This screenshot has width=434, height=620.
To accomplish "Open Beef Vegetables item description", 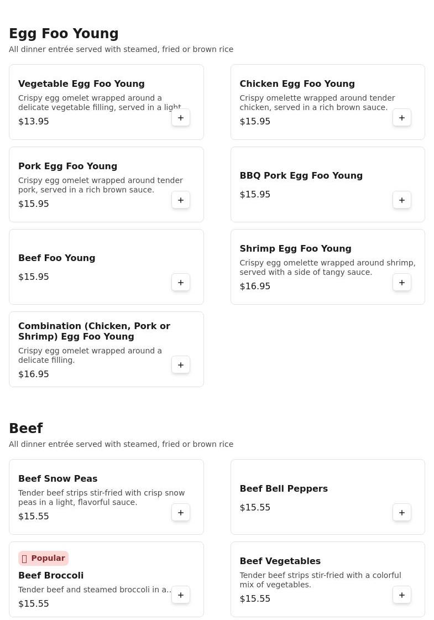I will pyautogui.click(x=320, y=580).
